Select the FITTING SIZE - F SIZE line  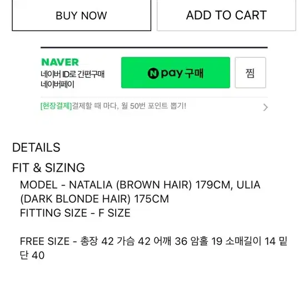[x=75, y=213]
